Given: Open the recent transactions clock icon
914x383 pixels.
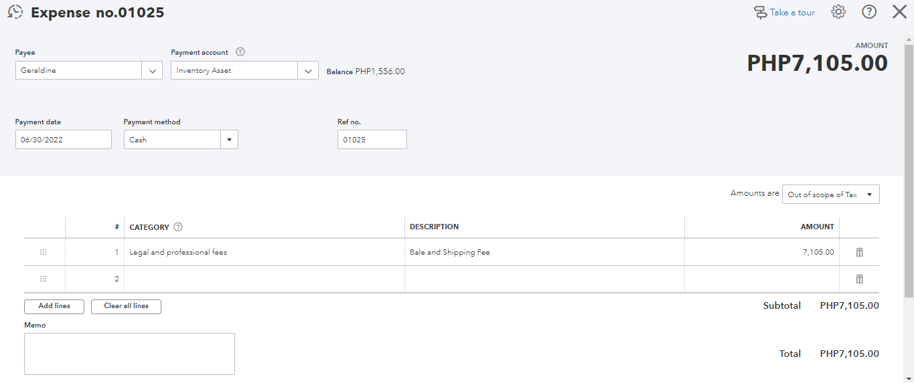Looking at the screenshot, I should coord(15,12).
